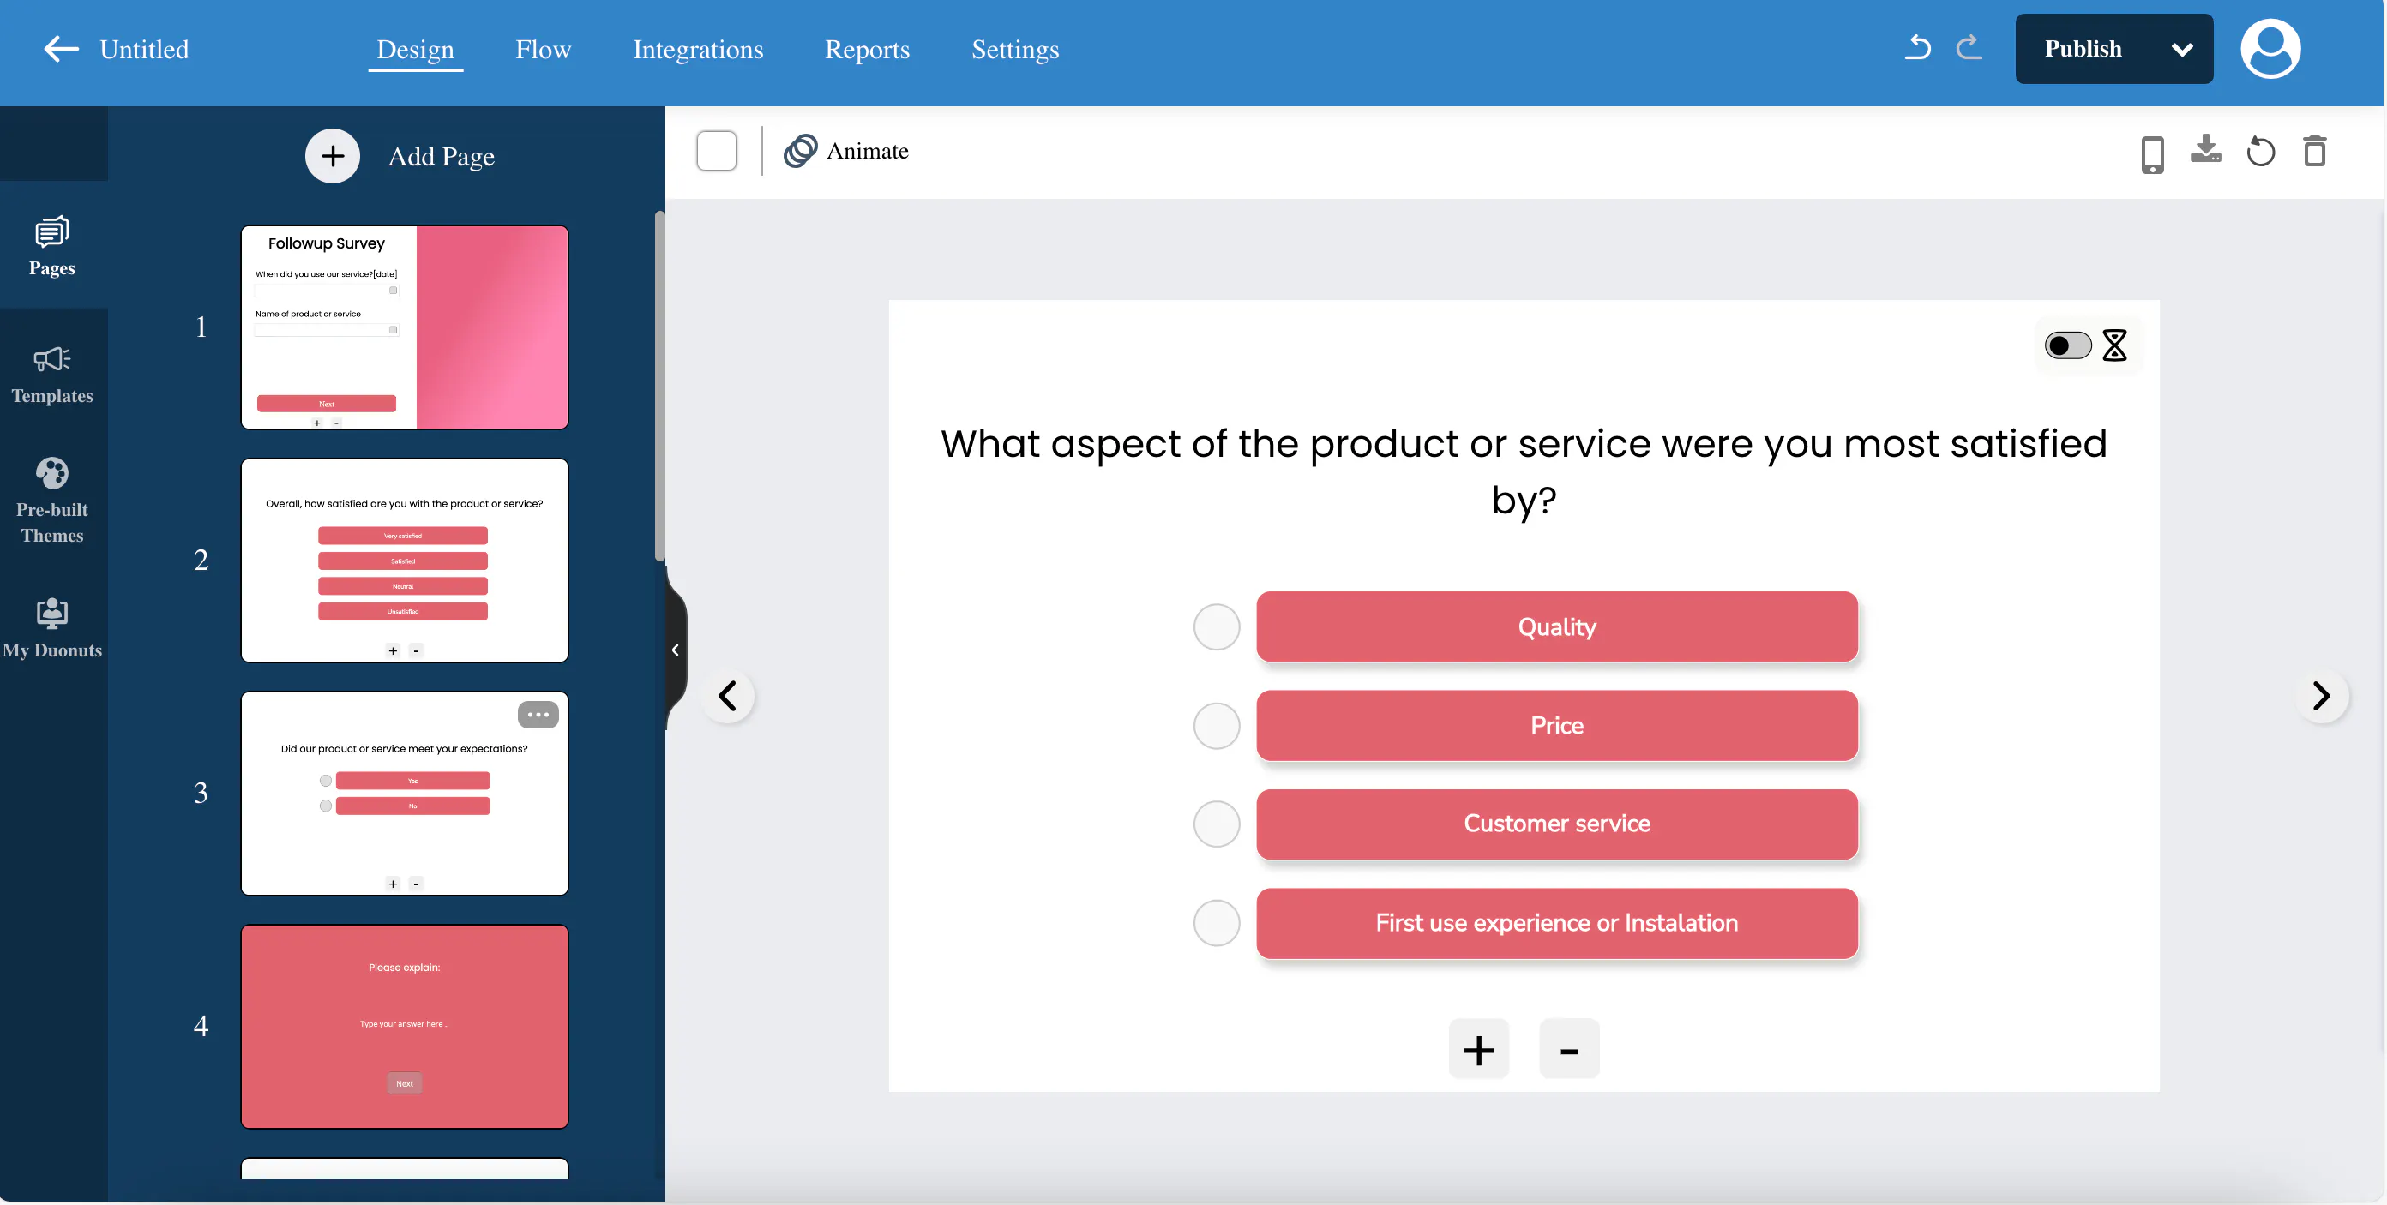Click the Animate label in toolbar

click(868, 151)
